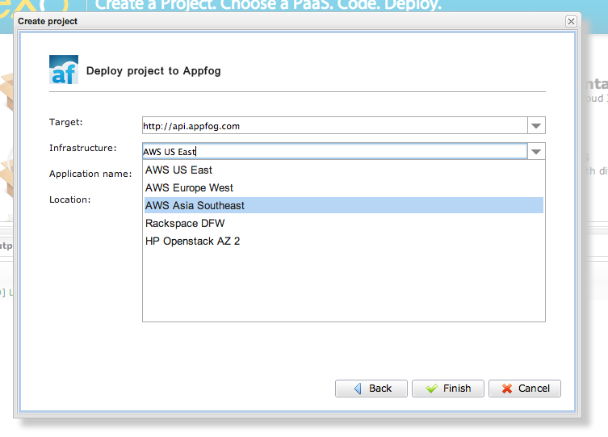This screenshot has width=608, height=437.
Task: Choose AWS Europe West option
Action: pyautogui.click(x=343, y=187)
